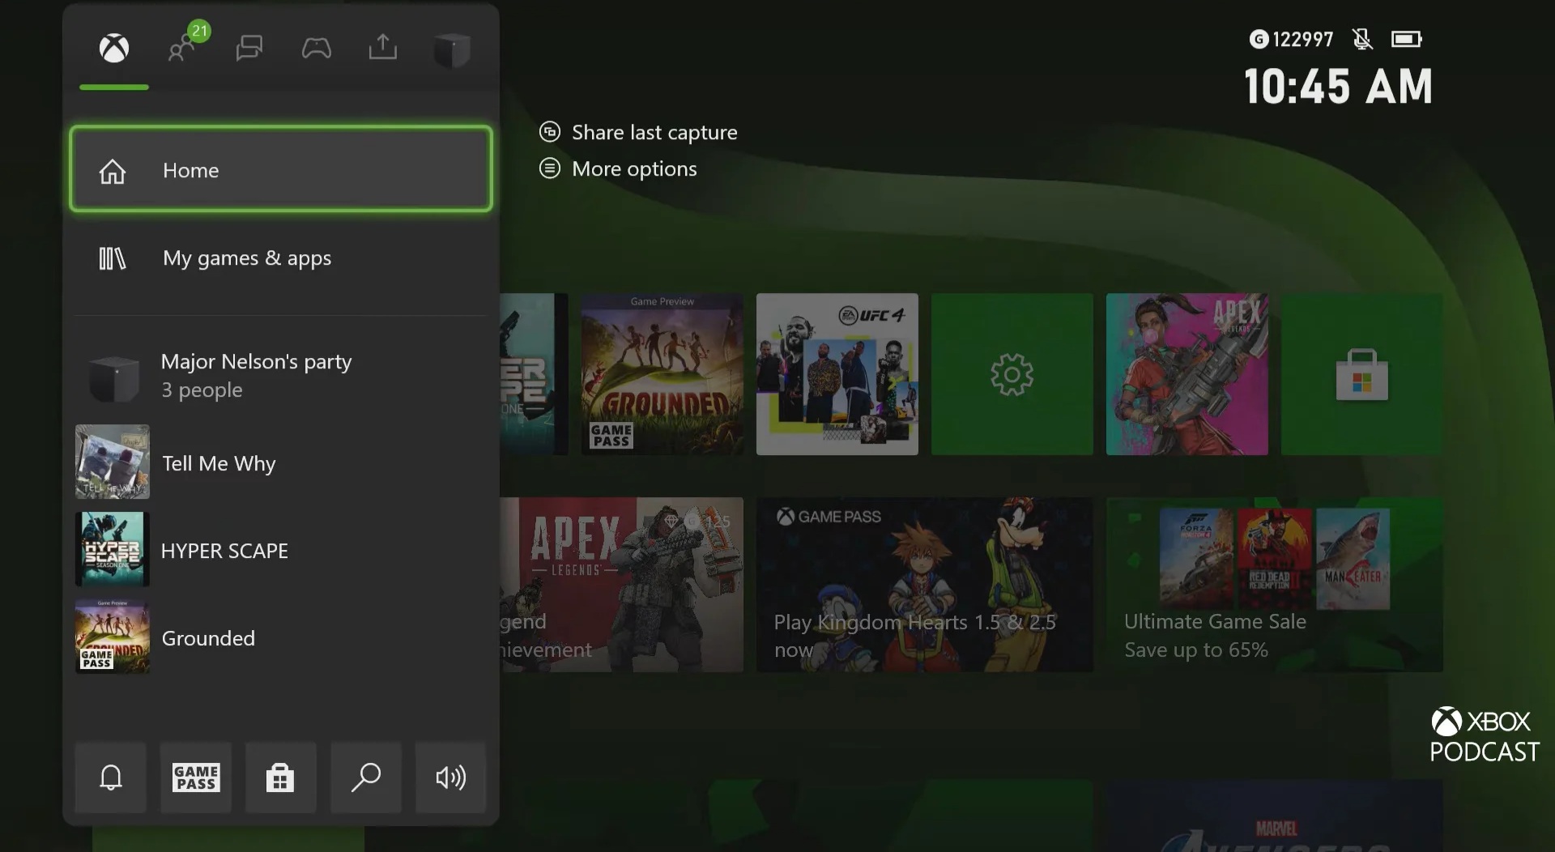This screenshot has width=1555, height=852.
Task: Click Share last capture
Action: pyautogui.click(x=654, y=133)
